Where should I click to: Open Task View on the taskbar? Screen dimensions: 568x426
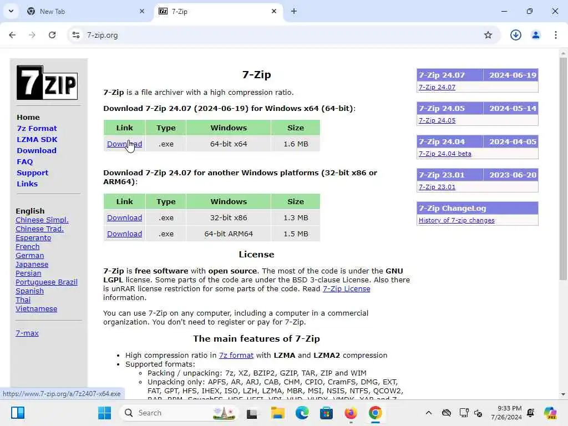tap(252, 413)
